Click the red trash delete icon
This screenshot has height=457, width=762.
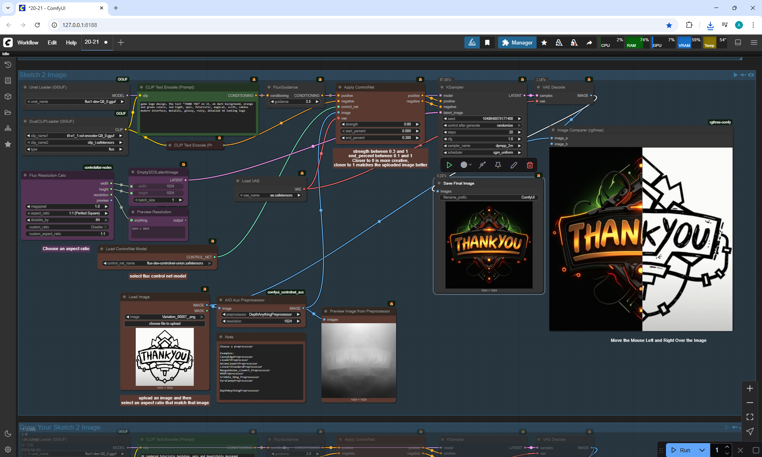point(529,165)
